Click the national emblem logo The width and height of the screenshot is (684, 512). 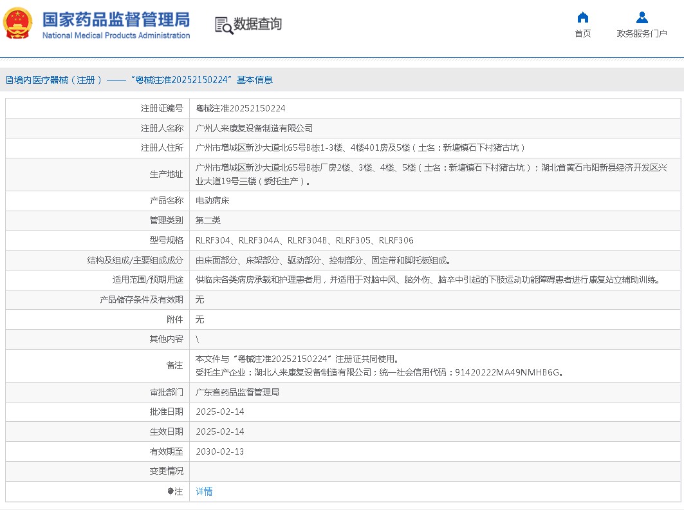[18, 24]
